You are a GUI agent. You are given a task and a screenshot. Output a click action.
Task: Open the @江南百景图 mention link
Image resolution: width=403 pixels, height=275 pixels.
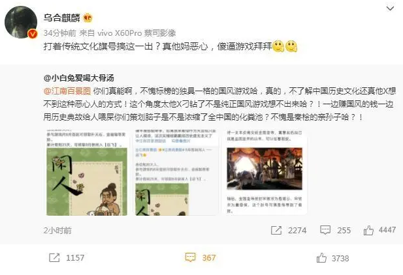click(67, 91)
